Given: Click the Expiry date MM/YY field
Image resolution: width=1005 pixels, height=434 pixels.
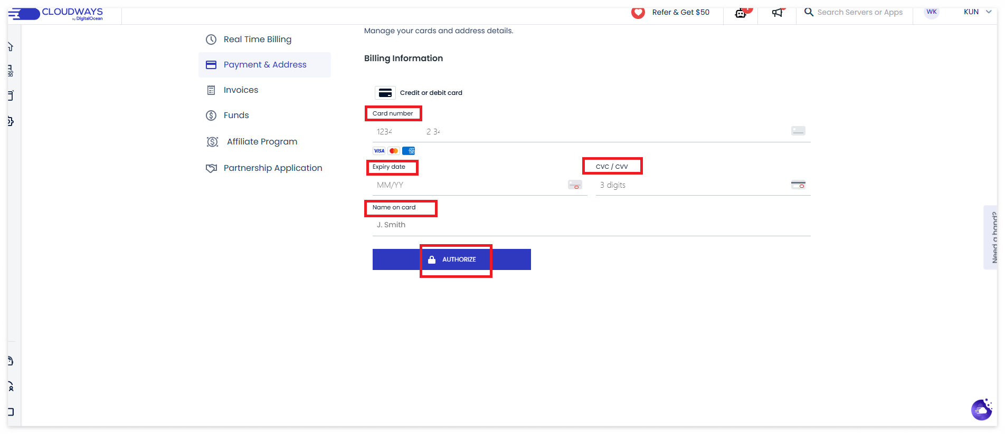Looking at the screenshot, I should (x=480, y=185).
